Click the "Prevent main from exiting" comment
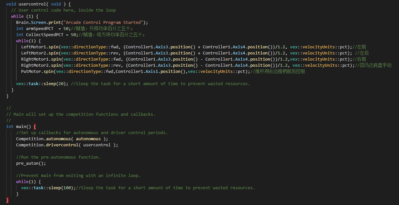Image resolution: width=399 pixels, height=205 pixels. click(78, 175)
